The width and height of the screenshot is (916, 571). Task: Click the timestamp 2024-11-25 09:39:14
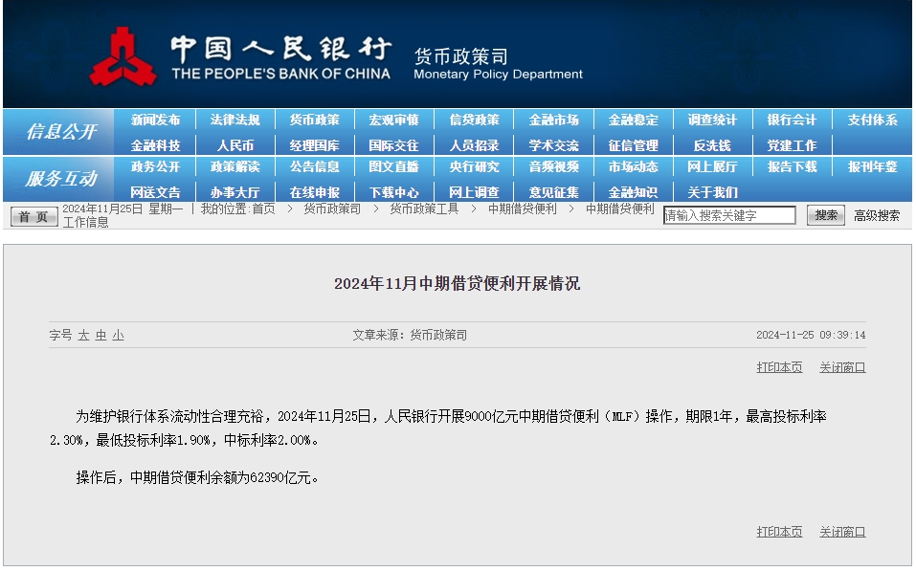[811, 335]
